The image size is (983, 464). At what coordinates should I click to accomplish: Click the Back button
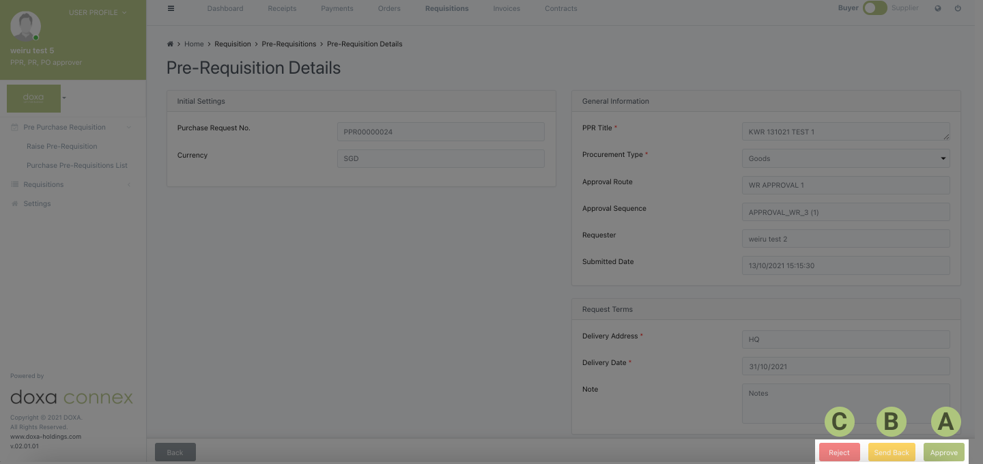pyautogui.click(x=175, y=452)
